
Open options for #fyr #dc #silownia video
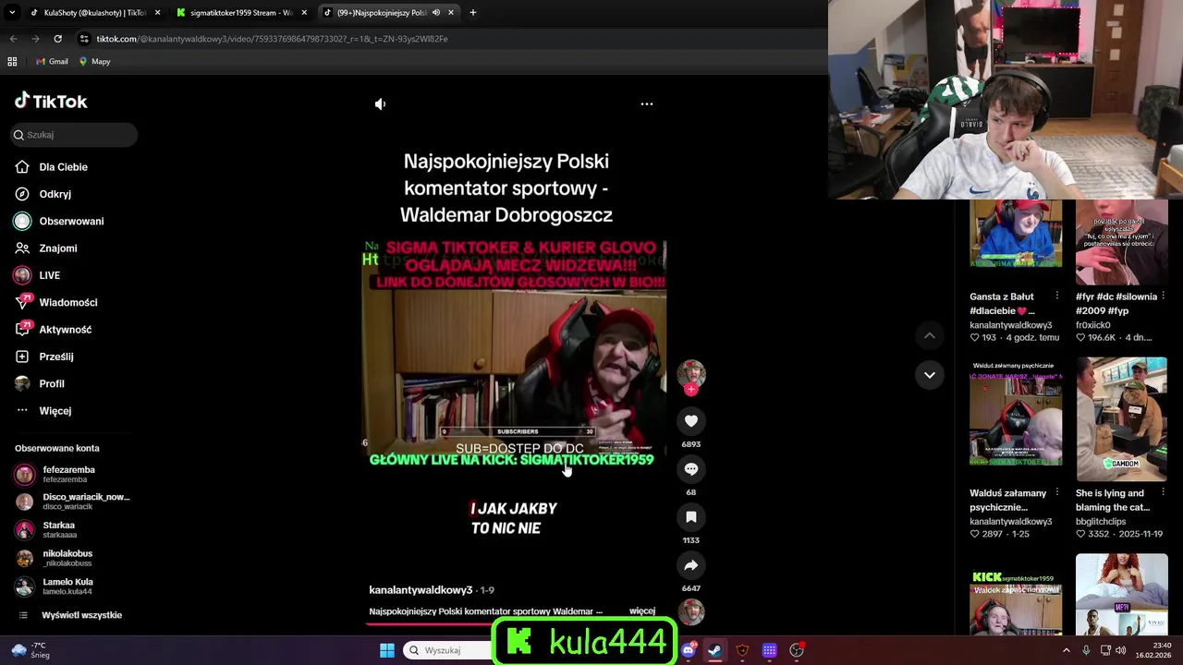pyautogui.click(x=1163, y=296)
